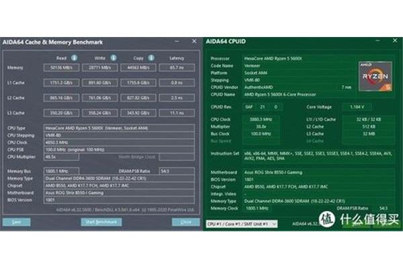Click the DRAM:FSB Ratio value in the benchmark window
The image size is (403, 269).
click(177, 171)
